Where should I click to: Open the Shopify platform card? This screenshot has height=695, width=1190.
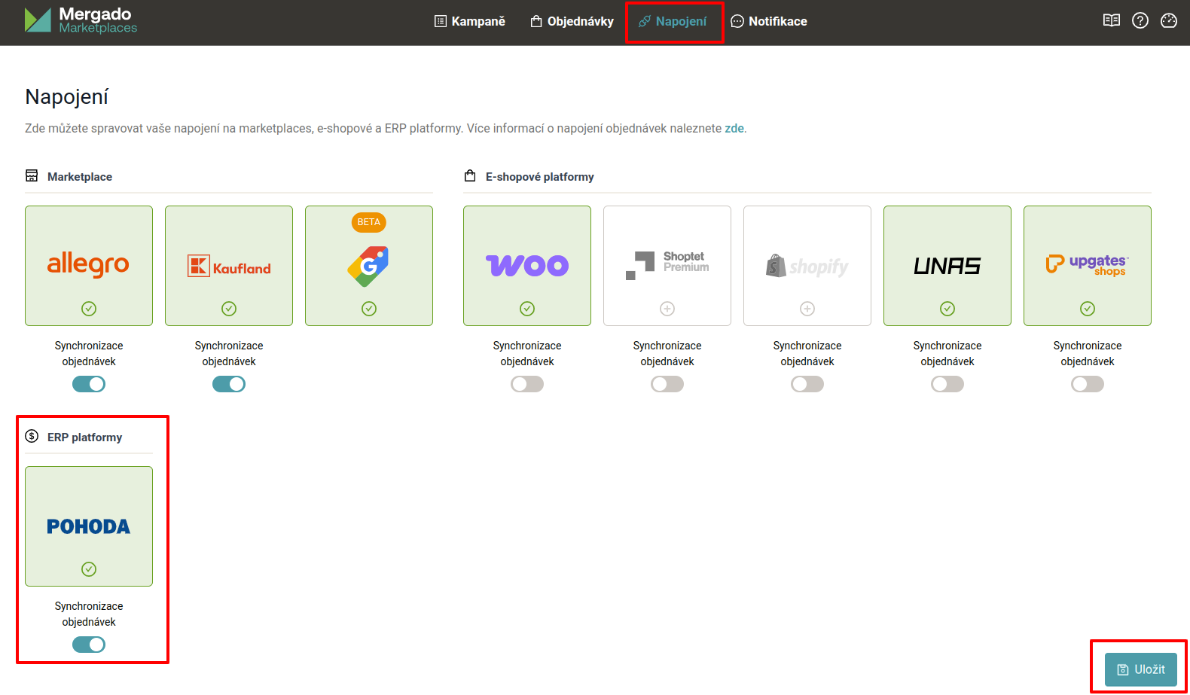point(807,266)
